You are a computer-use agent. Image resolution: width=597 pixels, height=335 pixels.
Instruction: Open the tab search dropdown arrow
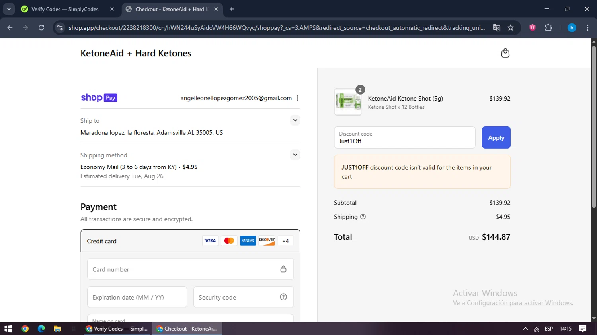pos(9,9)
